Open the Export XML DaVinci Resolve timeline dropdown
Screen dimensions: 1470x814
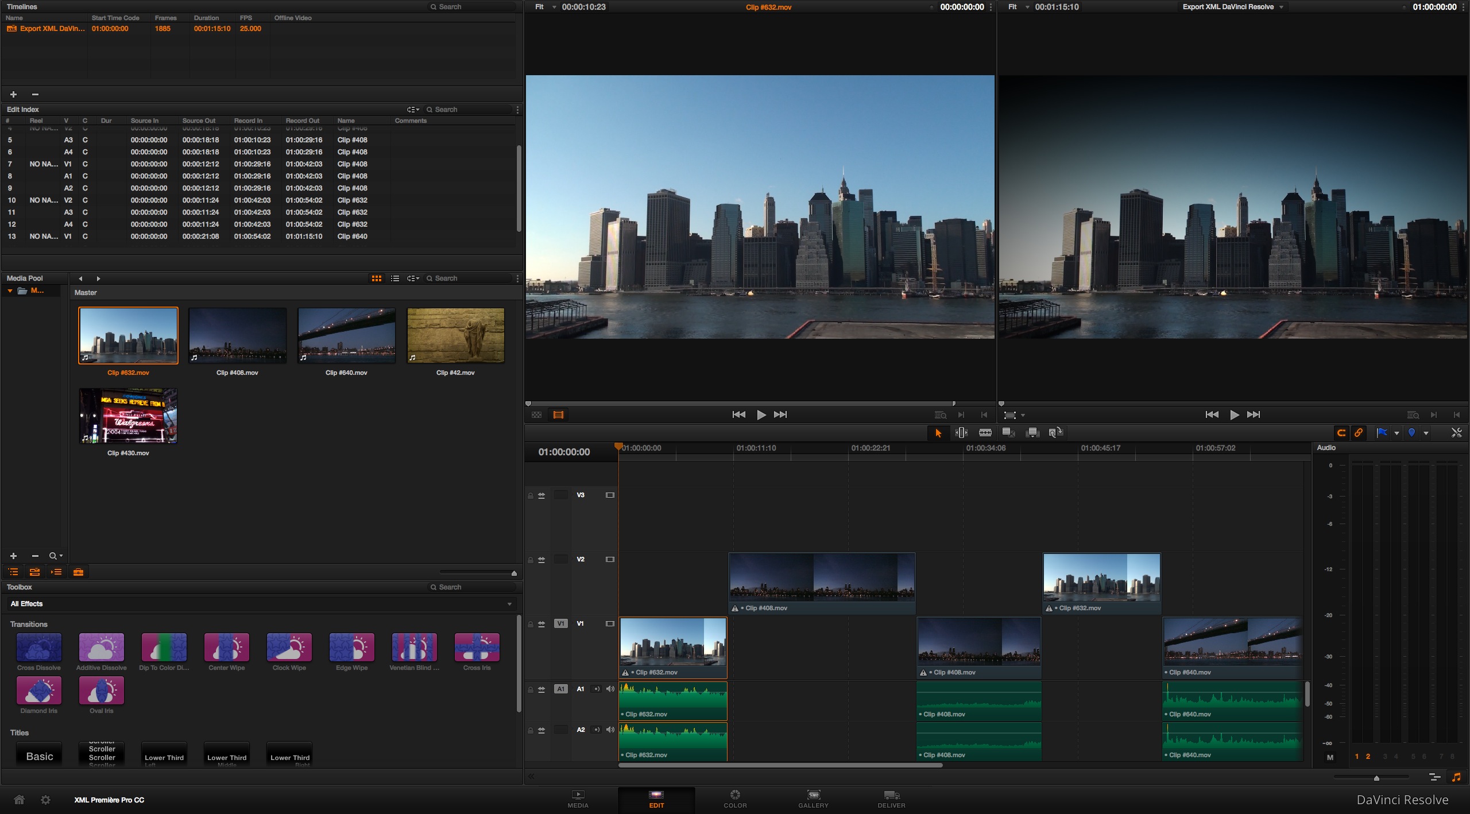pyautogui.click(x=1233, y=7)
